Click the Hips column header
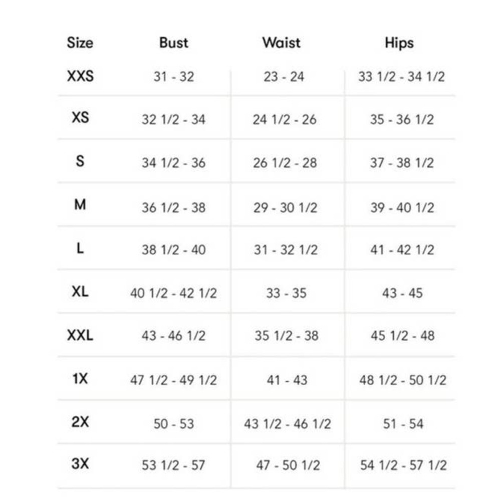This screenshot has height=501, width=501. point(399,43)
